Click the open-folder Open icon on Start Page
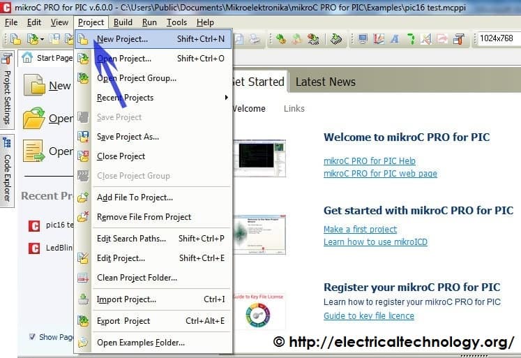Screen dimensions: 521x358 pyautogui.click(x=34, y=118)
